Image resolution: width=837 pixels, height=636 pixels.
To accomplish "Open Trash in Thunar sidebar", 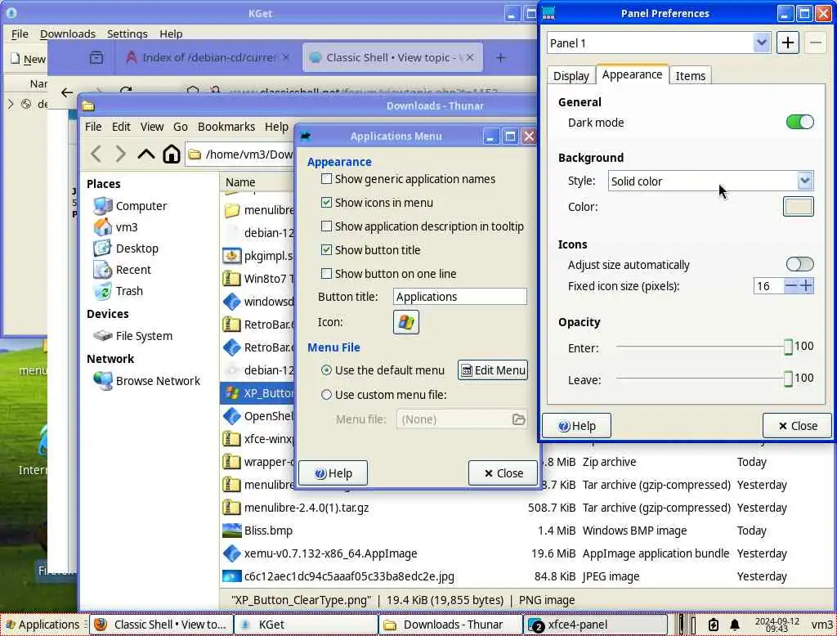I will [129, 292].
